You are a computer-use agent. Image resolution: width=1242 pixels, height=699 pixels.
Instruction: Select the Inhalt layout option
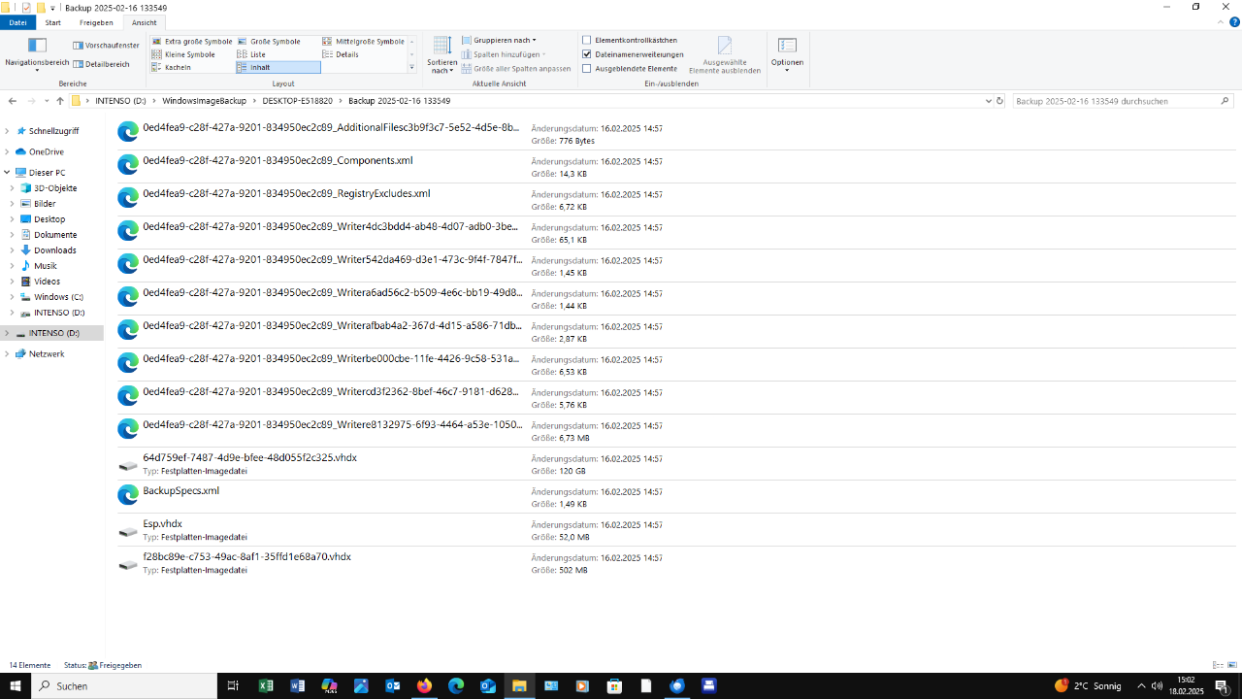click(x=278, y=67)
